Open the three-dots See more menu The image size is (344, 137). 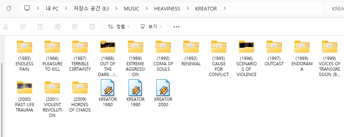[x=177, y=27]
